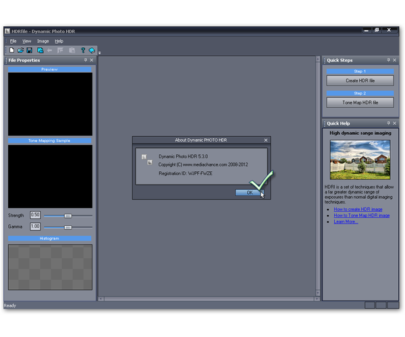Confirm the About dialog with OK
Screen dimensions: 405x337
coord(250,193)
